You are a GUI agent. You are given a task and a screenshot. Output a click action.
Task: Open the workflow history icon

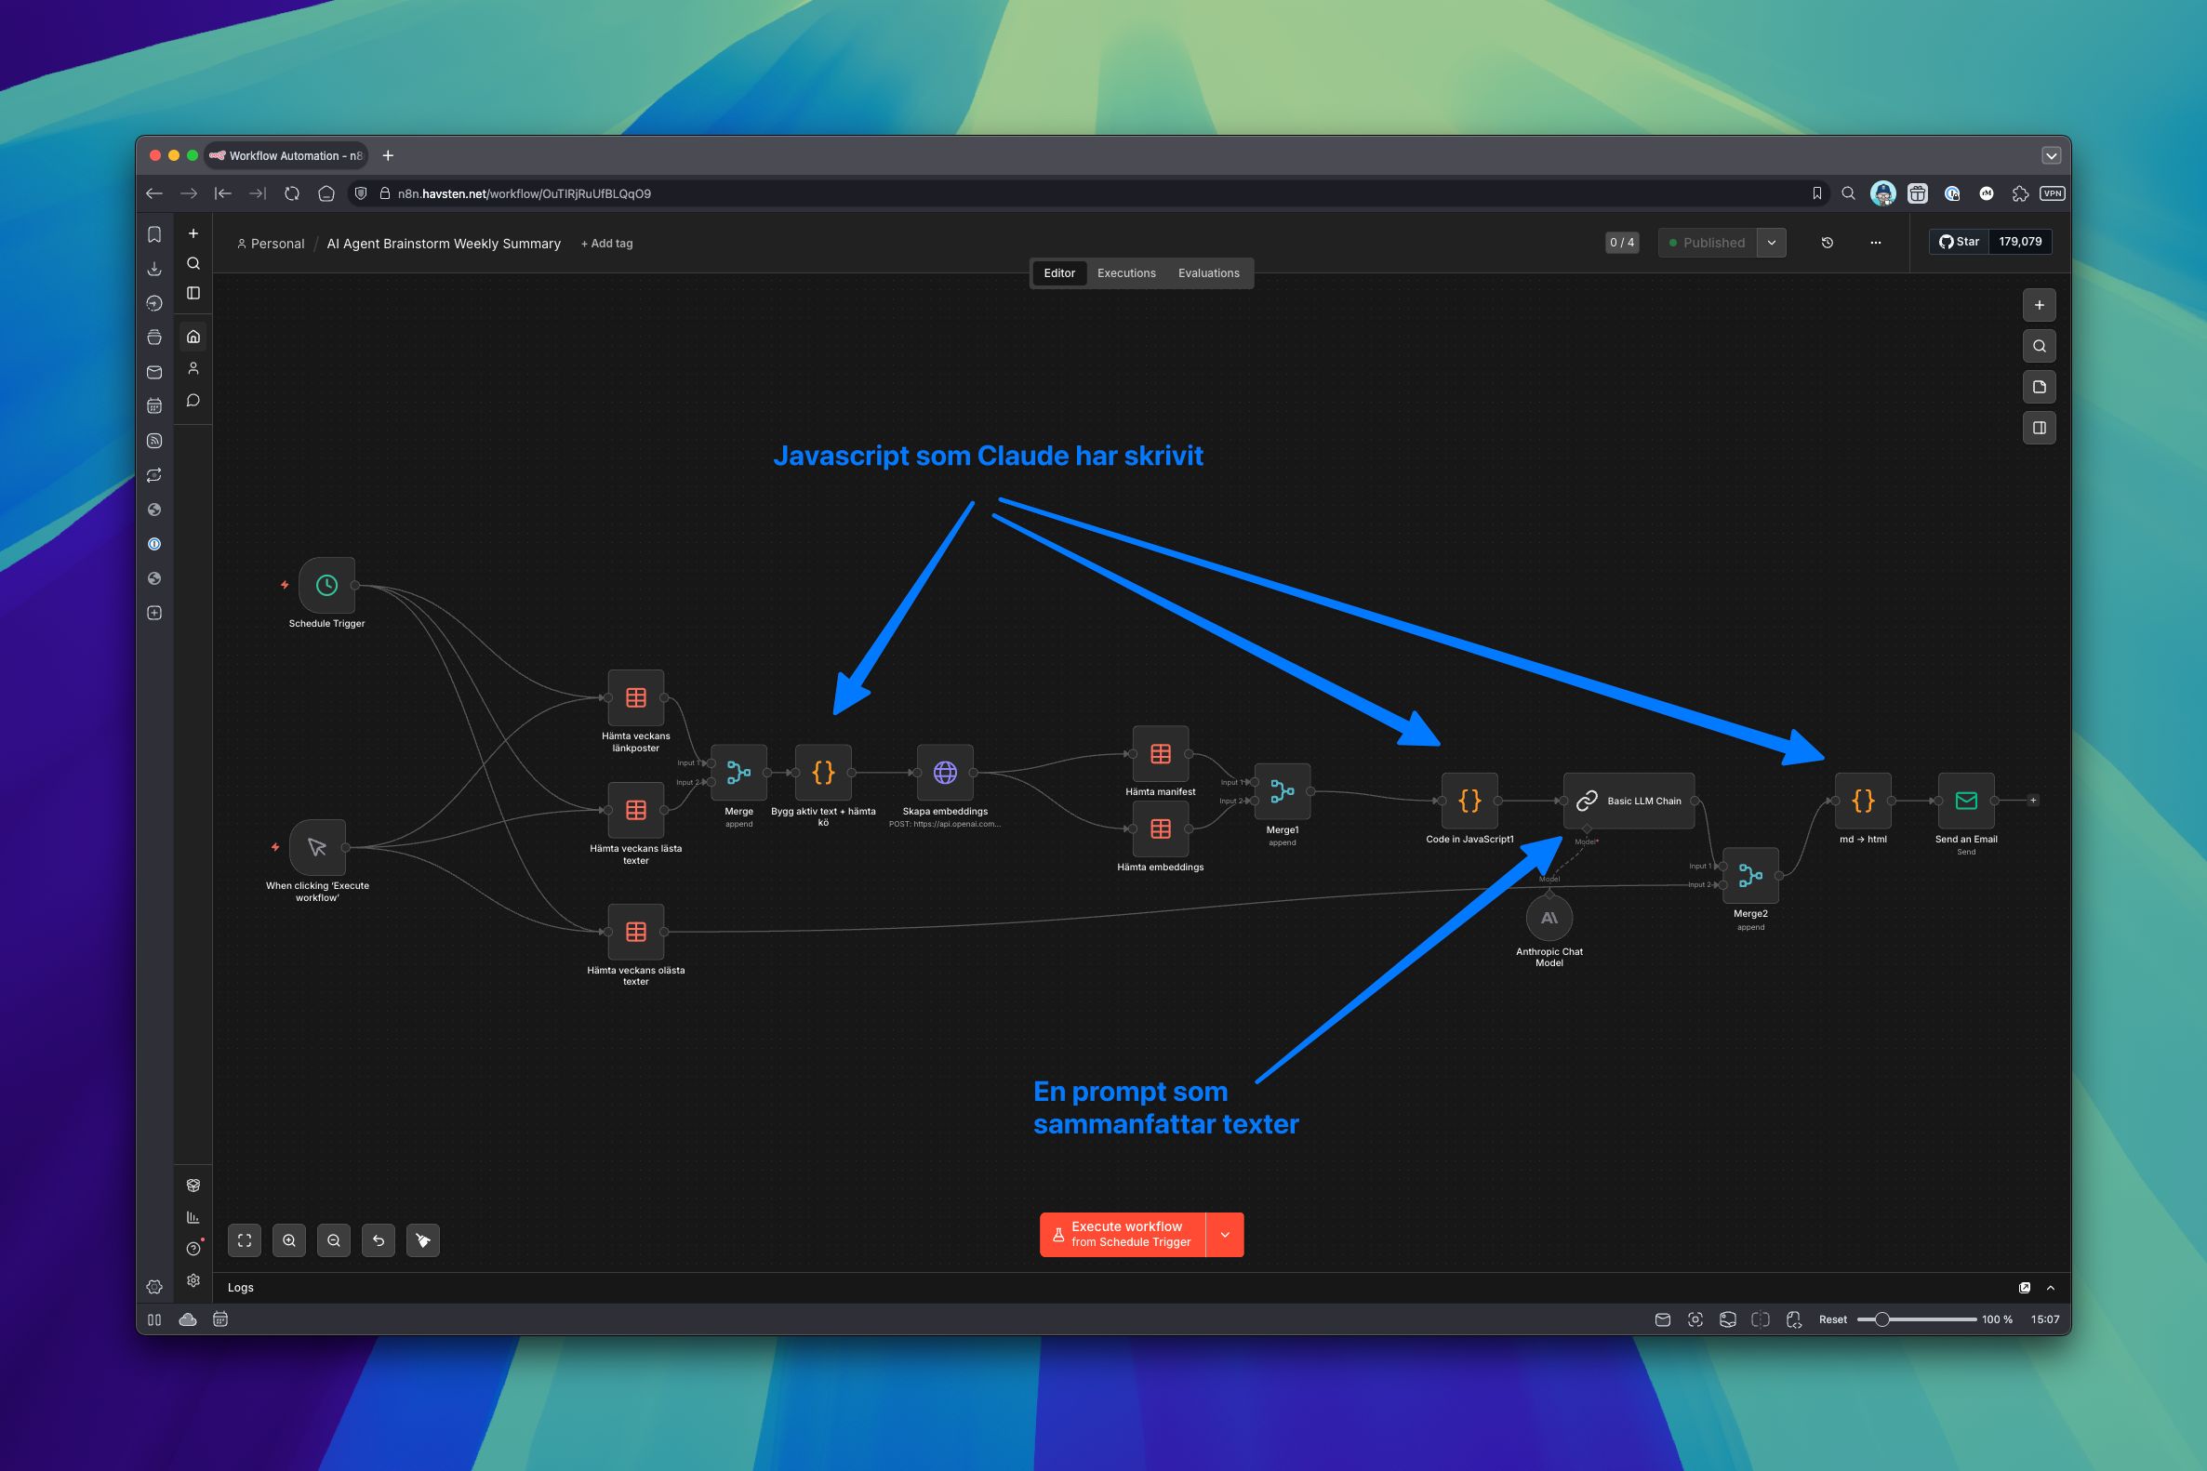(1827, 243)
